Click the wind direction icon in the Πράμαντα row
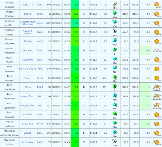 click(115, 4)
